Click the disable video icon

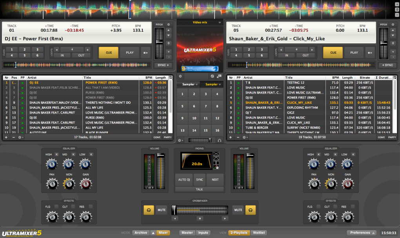pos(212,76)
